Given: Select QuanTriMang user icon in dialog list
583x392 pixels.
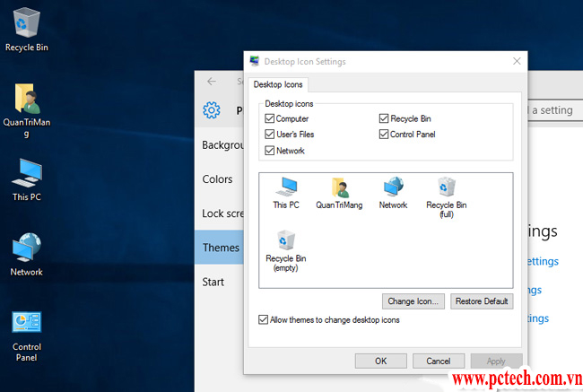Looking at the screenshot, I should tap(338, 192).
